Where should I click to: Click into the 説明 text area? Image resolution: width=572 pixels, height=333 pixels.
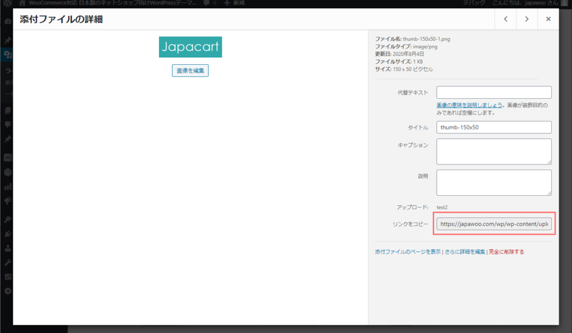pos(494,182)
